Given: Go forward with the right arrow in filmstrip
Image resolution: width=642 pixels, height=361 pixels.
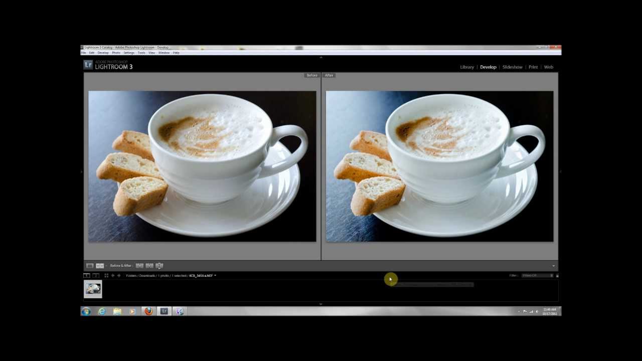Looking at the screenshot, I should coord(119,275).
